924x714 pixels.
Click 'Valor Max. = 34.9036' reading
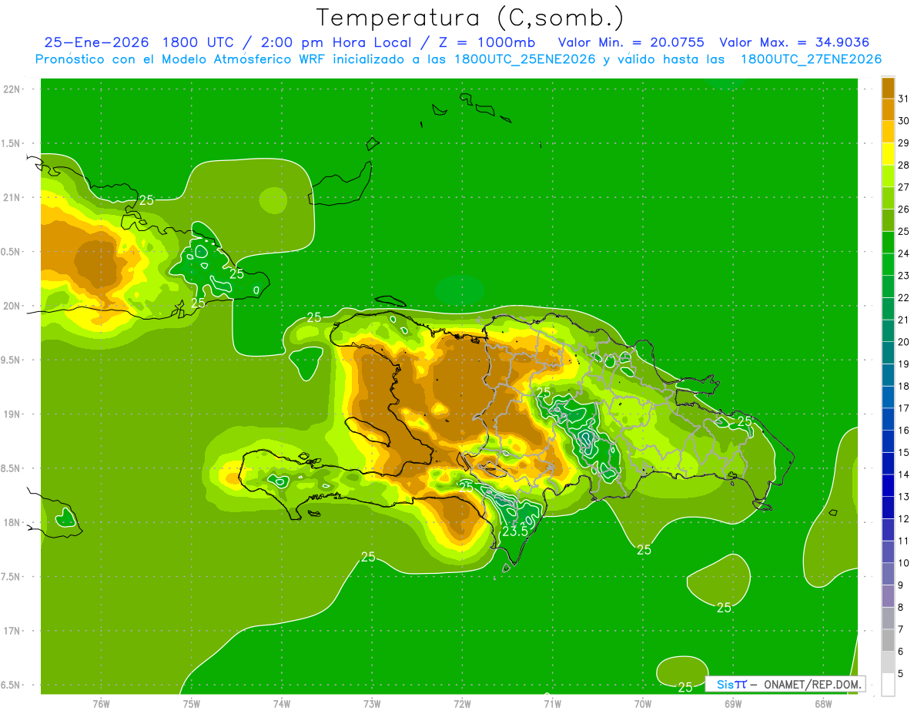pyautogui.click(x=794, y=42)
